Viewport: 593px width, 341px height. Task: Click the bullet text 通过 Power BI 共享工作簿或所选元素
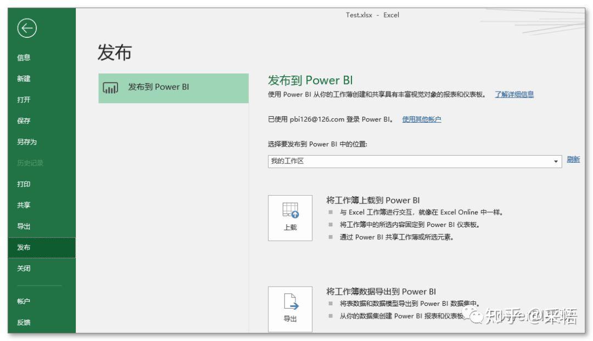396,237
